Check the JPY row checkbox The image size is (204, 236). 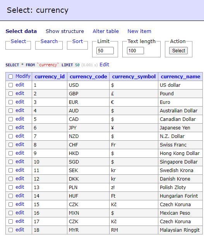[x=11, y=127]
